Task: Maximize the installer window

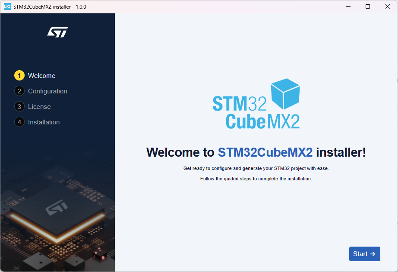Action: click(368, 6)
